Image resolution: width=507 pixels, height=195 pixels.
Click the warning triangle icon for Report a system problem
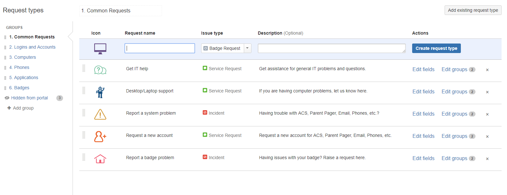point(100,114)
